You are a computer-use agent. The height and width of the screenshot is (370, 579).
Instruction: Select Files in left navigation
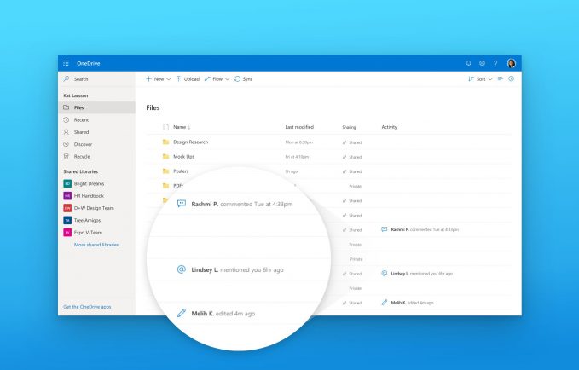coord(96,107)
